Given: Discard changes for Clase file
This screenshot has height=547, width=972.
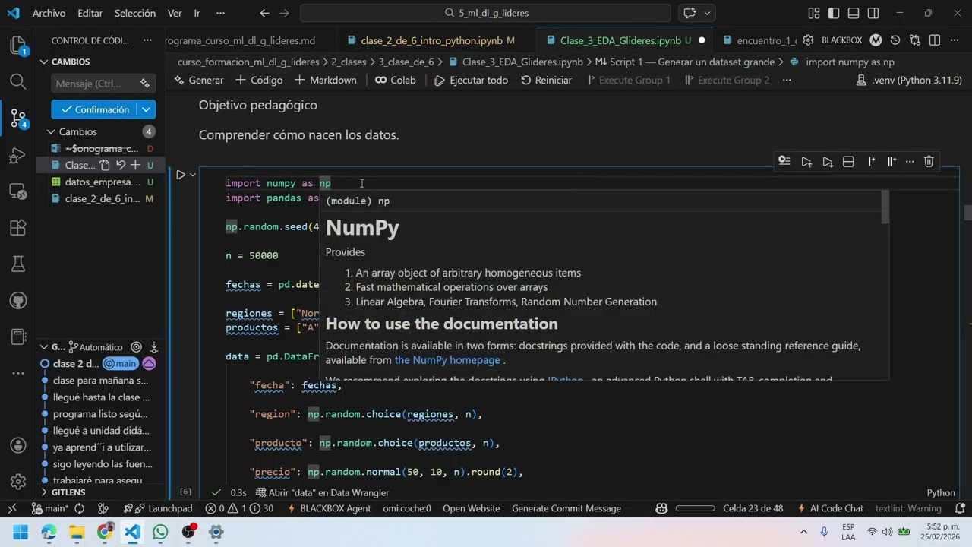Looking at the screenshot, I should (x=120, y=165).
